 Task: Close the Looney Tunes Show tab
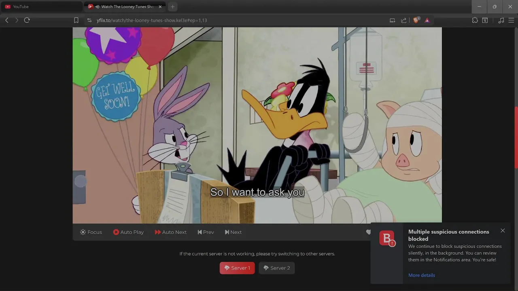tap(160, 7)
